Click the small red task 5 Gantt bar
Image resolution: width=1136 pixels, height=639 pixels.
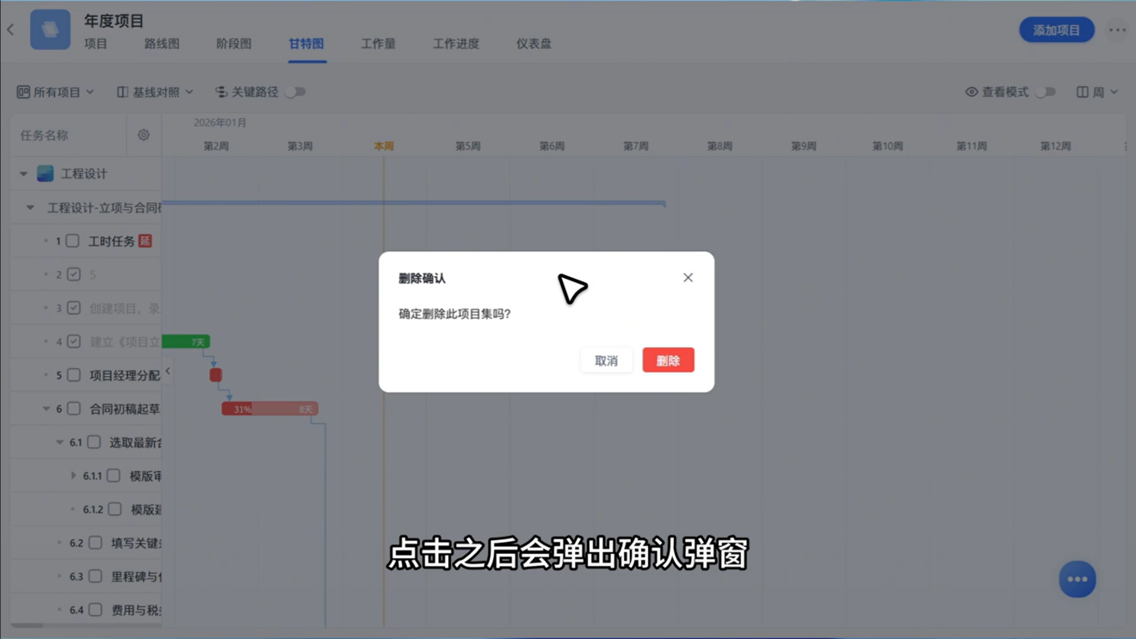(x=216, y=375)
